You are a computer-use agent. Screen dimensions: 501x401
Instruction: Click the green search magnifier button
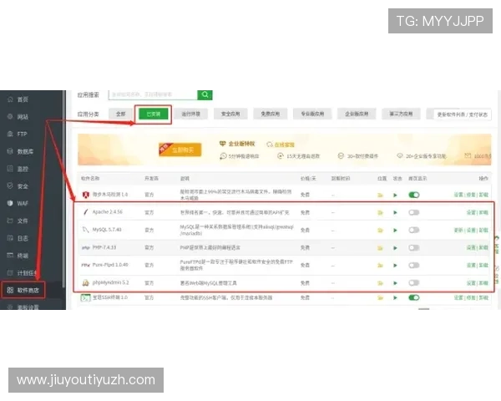click(x=205, y=94)
